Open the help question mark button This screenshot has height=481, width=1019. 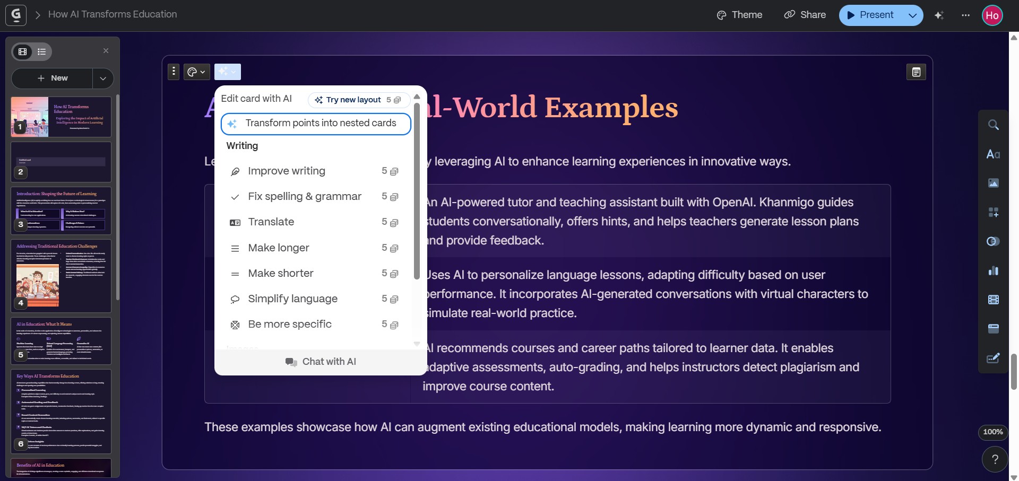[x=995, y=459]
